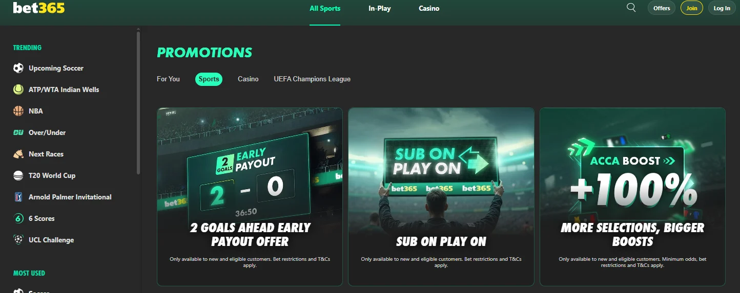Open the 6 Scores circled number icon
Viewport: 740px width, 293px height.
[x=18, y=218]
